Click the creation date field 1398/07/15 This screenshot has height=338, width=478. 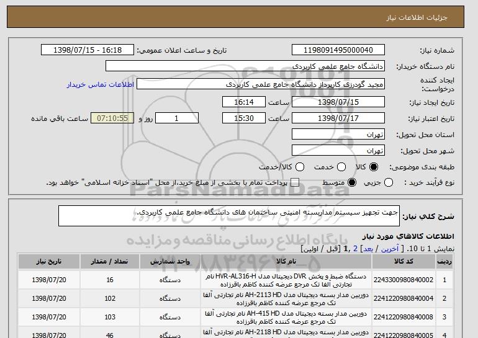coord(338,102)
